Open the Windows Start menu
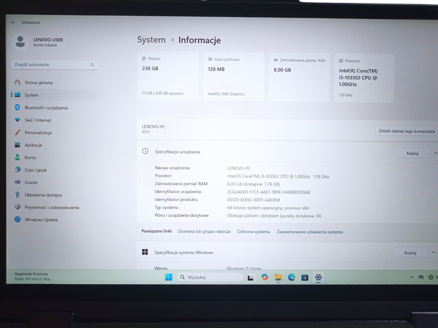Image resolution: width=438 pixels, height=328 pixels. coord(169,277)
